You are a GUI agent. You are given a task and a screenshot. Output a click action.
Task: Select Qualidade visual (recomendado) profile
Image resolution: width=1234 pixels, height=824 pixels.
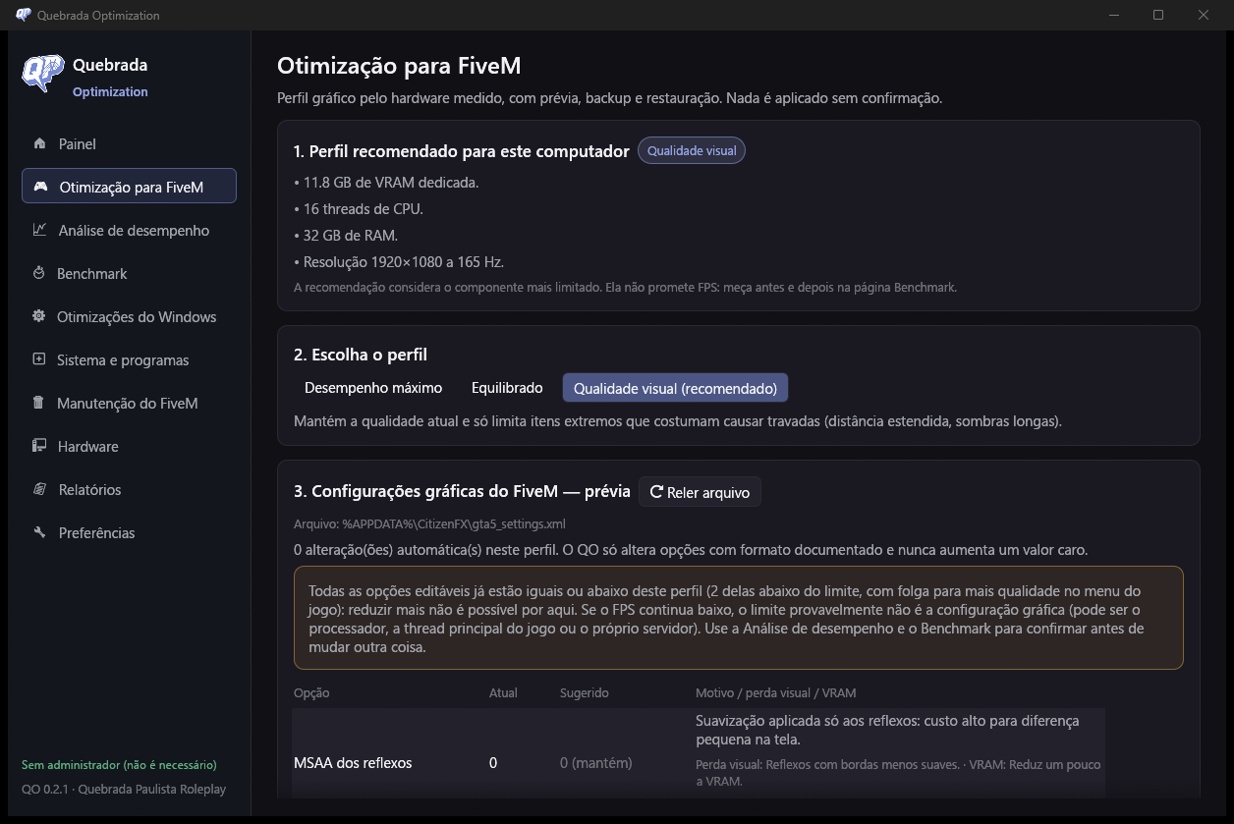pyautogui.click(x=675, y=388)
